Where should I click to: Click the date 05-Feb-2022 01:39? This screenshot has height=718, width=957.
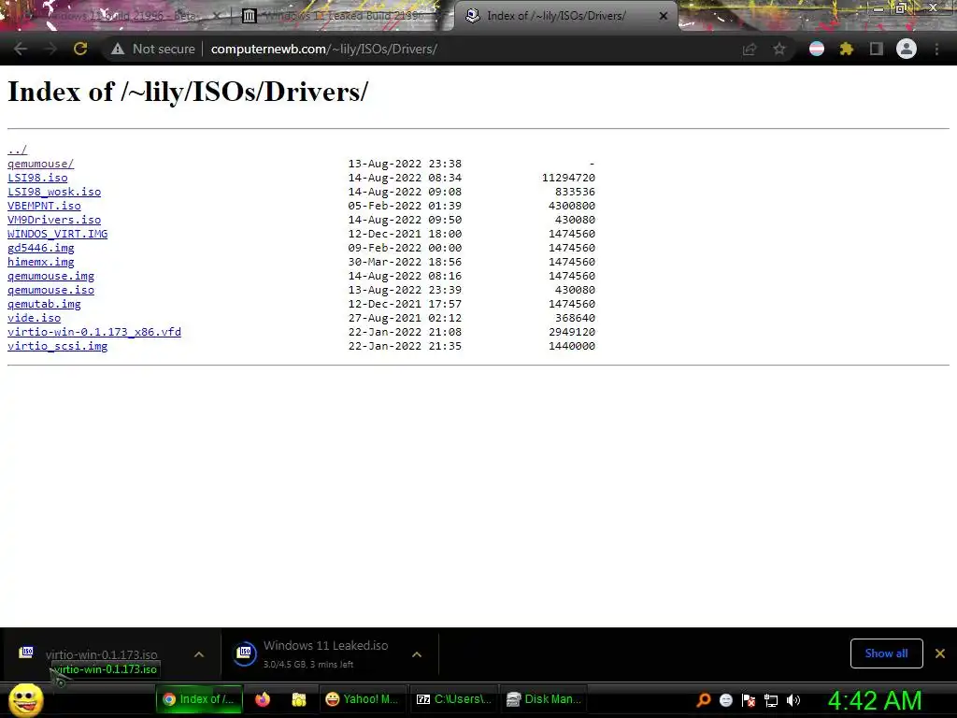405,206
